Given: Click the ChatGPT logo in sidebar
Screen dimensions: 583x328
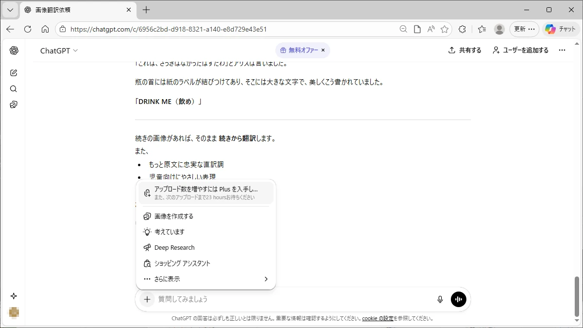Looking at the screenshot, I should 14,51.
